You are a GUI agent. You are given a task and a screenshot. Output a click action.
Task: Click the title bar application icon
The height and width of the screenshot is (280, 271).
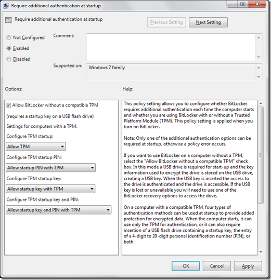coord(6,6)
